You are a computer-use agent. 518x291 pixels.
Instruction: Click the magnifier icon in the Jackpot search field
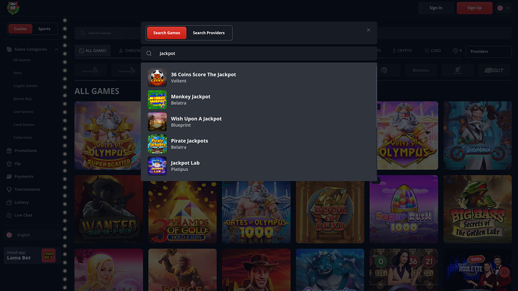(x=149, y=54)
